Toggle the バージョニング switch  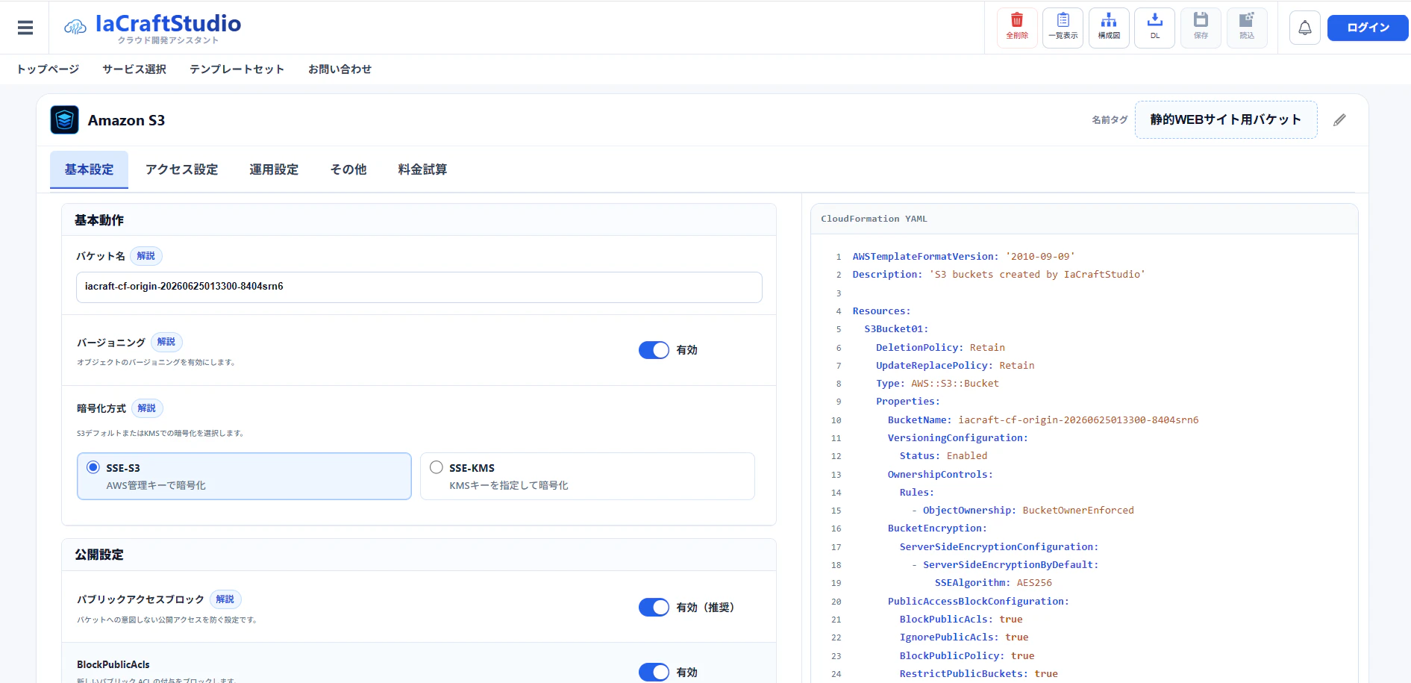[x=654, y=350]
